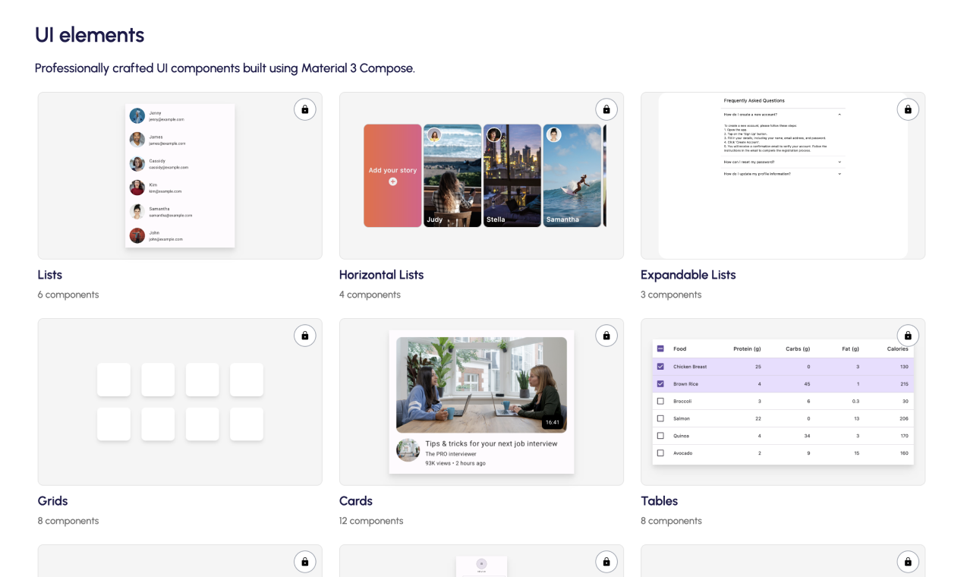Click the '6 components' count under Lists

(x=68, y=295)
